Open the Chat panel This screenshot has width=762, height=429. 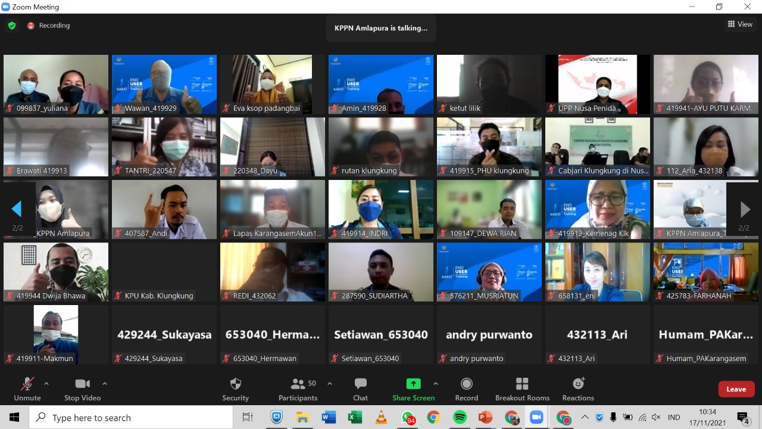click(x=360, y=388)
